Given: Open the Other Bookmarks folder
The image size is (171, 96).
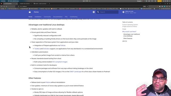Looking at the screenshot, I should click(x=165, y=9).
